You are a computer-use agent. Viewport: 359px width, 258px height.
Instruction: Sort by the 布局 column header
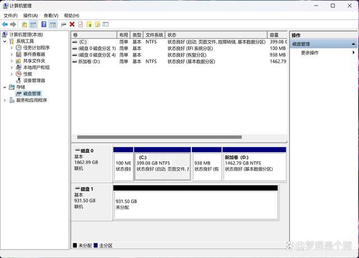pyautogui.click(x=123, y=35)
